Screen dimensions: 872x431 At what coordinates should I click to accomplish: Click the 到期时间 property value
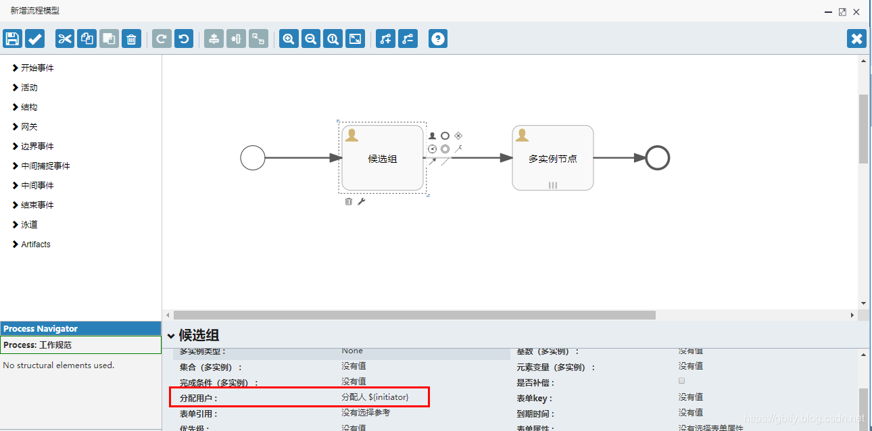click(691, 412)
